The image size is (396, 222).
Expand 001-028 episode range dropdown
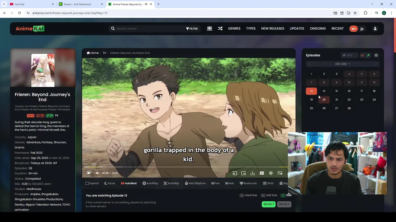click(343, 64)
